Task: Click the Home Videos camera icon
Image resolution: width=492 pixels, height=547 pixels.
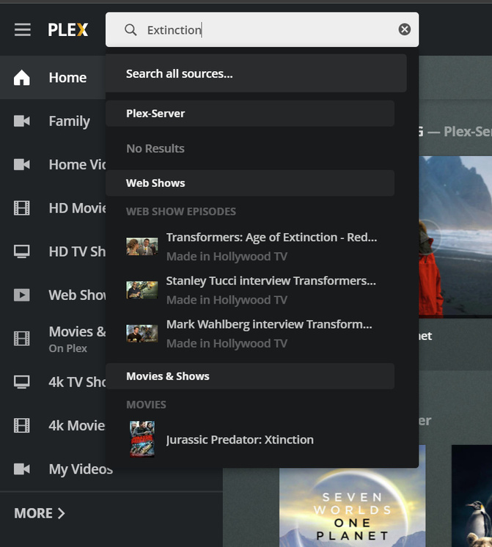Action: pyautogui.click(x=22, y=164)
